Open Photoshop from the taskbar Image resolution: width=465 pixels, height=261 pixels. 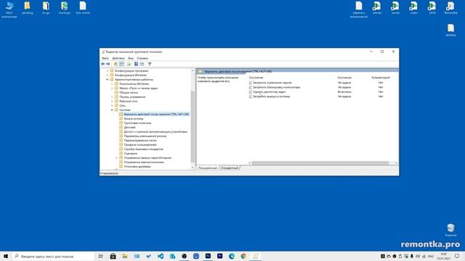point(208,256)
